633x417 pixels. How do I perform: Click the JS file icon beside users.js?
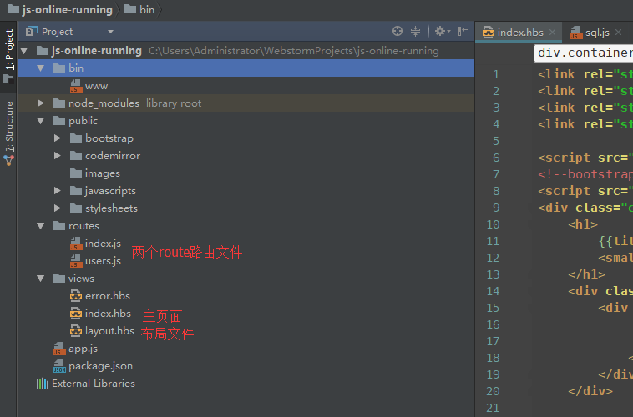76,261
